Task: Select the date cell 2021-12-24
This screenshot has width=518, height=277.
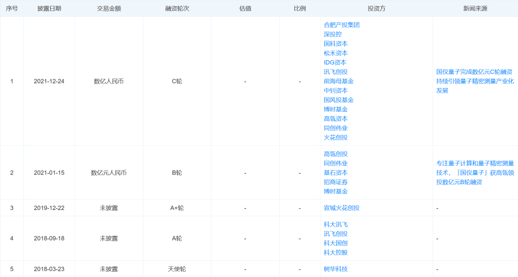Action: (x=49, y=81)
